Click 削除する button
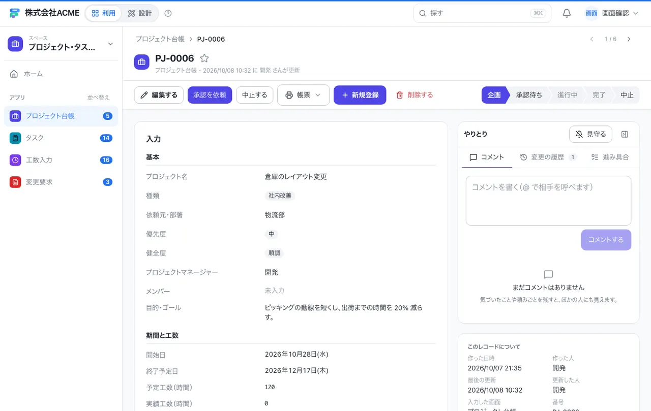Viewport: 651px width, 411px height. click(x=415, y=95)
